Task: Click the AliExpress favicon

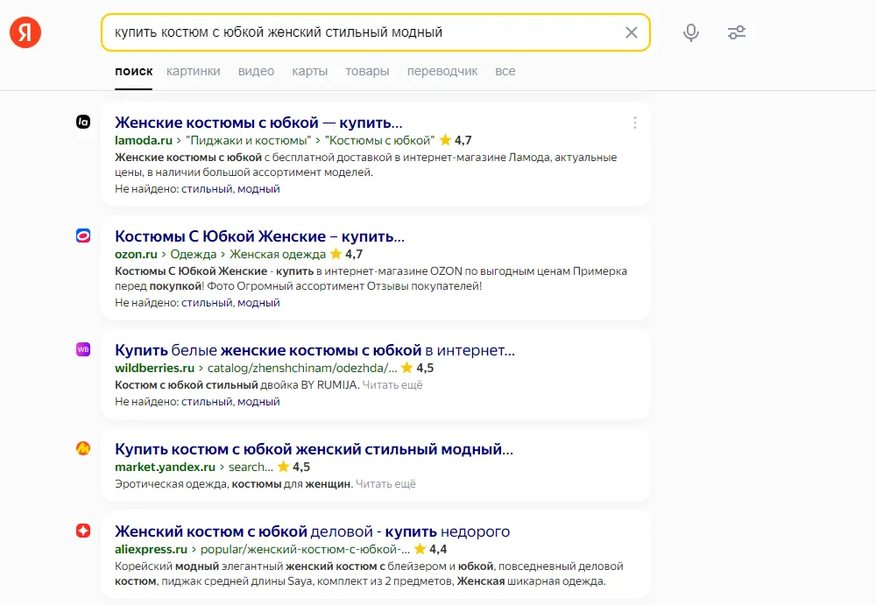Action: pyautogui.click(x=83, y=531)
